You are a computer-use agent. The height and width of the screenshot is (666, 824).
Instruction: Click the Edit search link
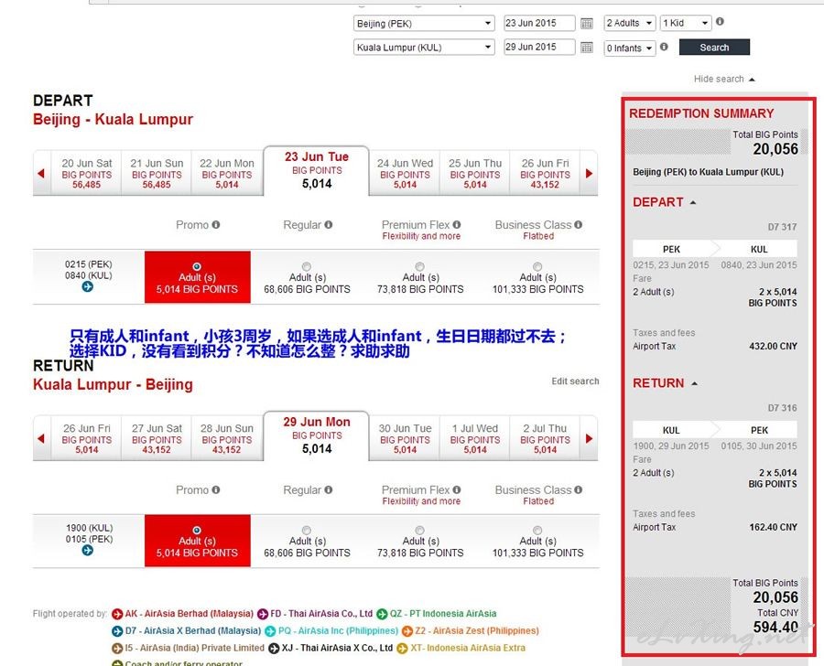pyautogui.click(x=575, y=381)
